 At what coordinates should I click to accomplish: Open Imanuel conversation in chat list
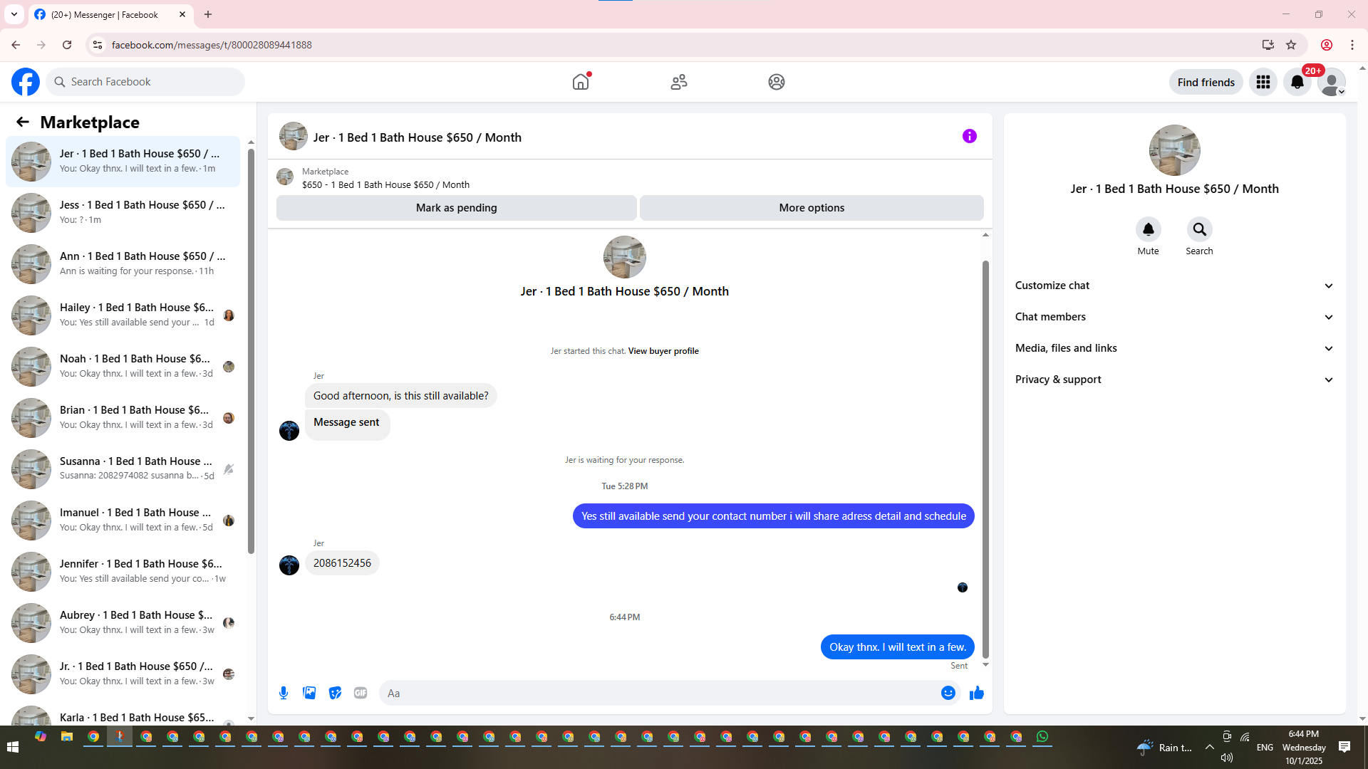point(123,520)
